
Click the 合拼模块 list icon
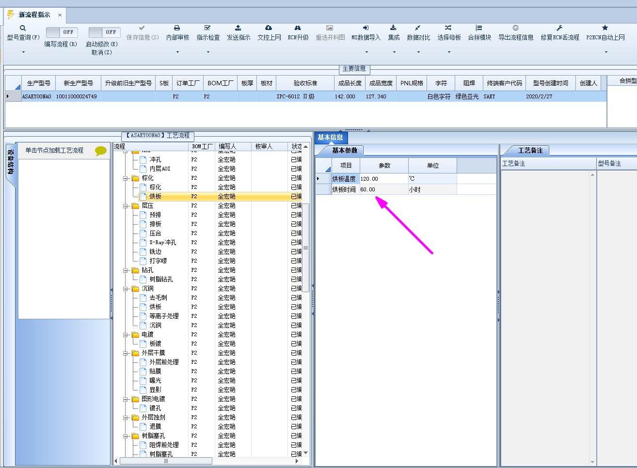[x=479, y=28]
